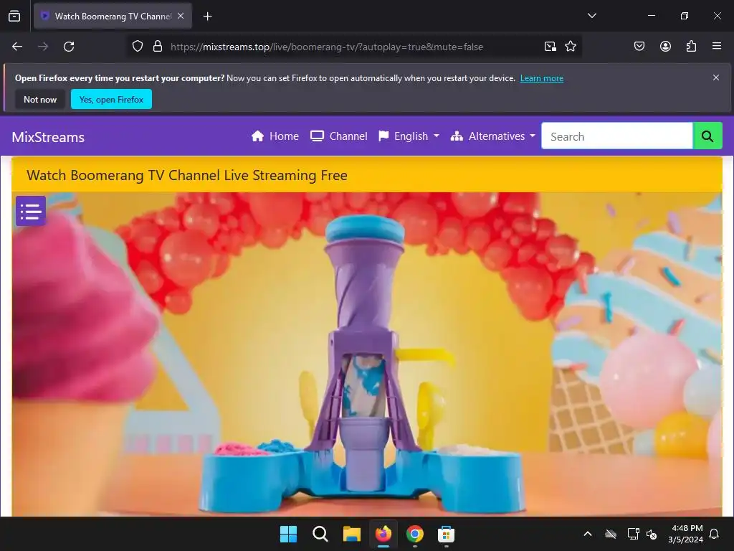Open the Home navigation link
Image resolution: width=734 pixels, height=551 pixels.
[275, 136]
